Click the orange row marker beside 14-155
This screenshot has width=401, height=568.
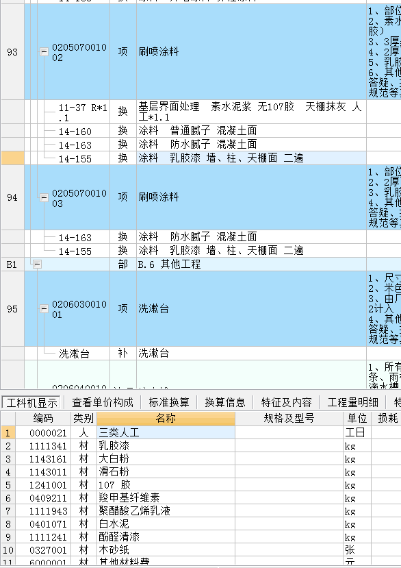13,158
